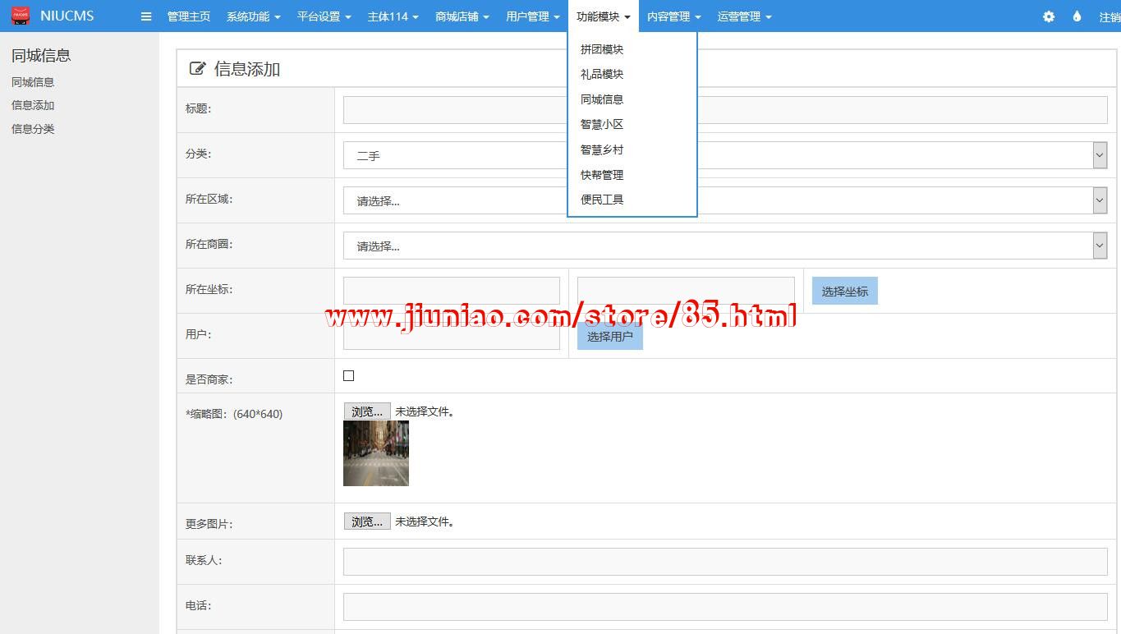Browse for 更多图片 files
The image size is (1121, 634).
tap(367, 521)
